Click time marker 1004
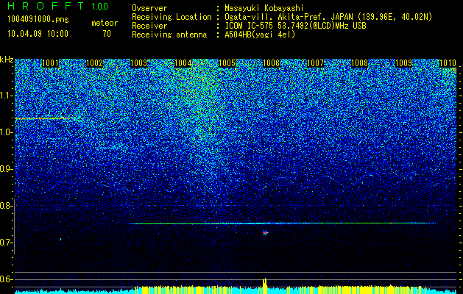 coord(183,63)
